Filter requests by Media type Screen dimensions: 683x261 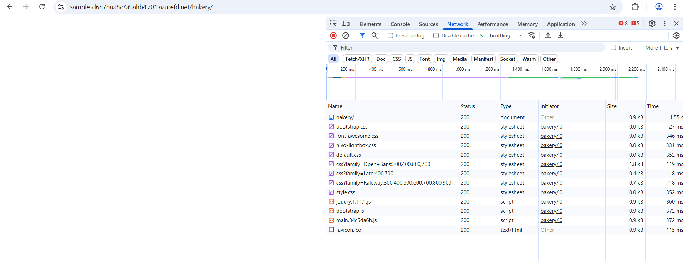click(x=459, y=59)
